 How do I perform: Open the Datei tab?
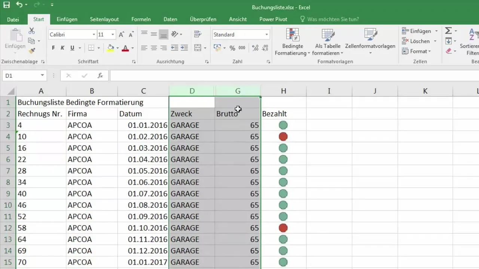pos(13,19)
